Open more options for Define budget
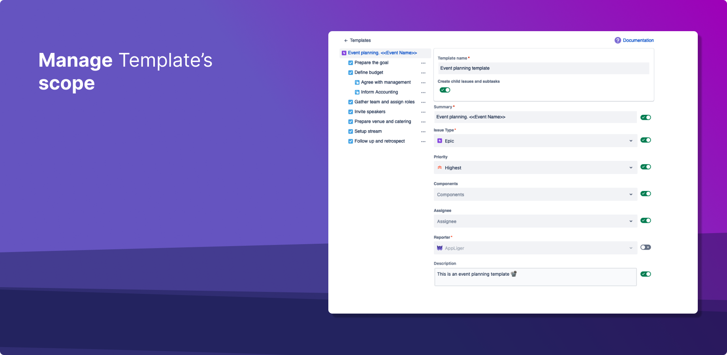Viewport: 727px width, 355px height. pos(423,73)
